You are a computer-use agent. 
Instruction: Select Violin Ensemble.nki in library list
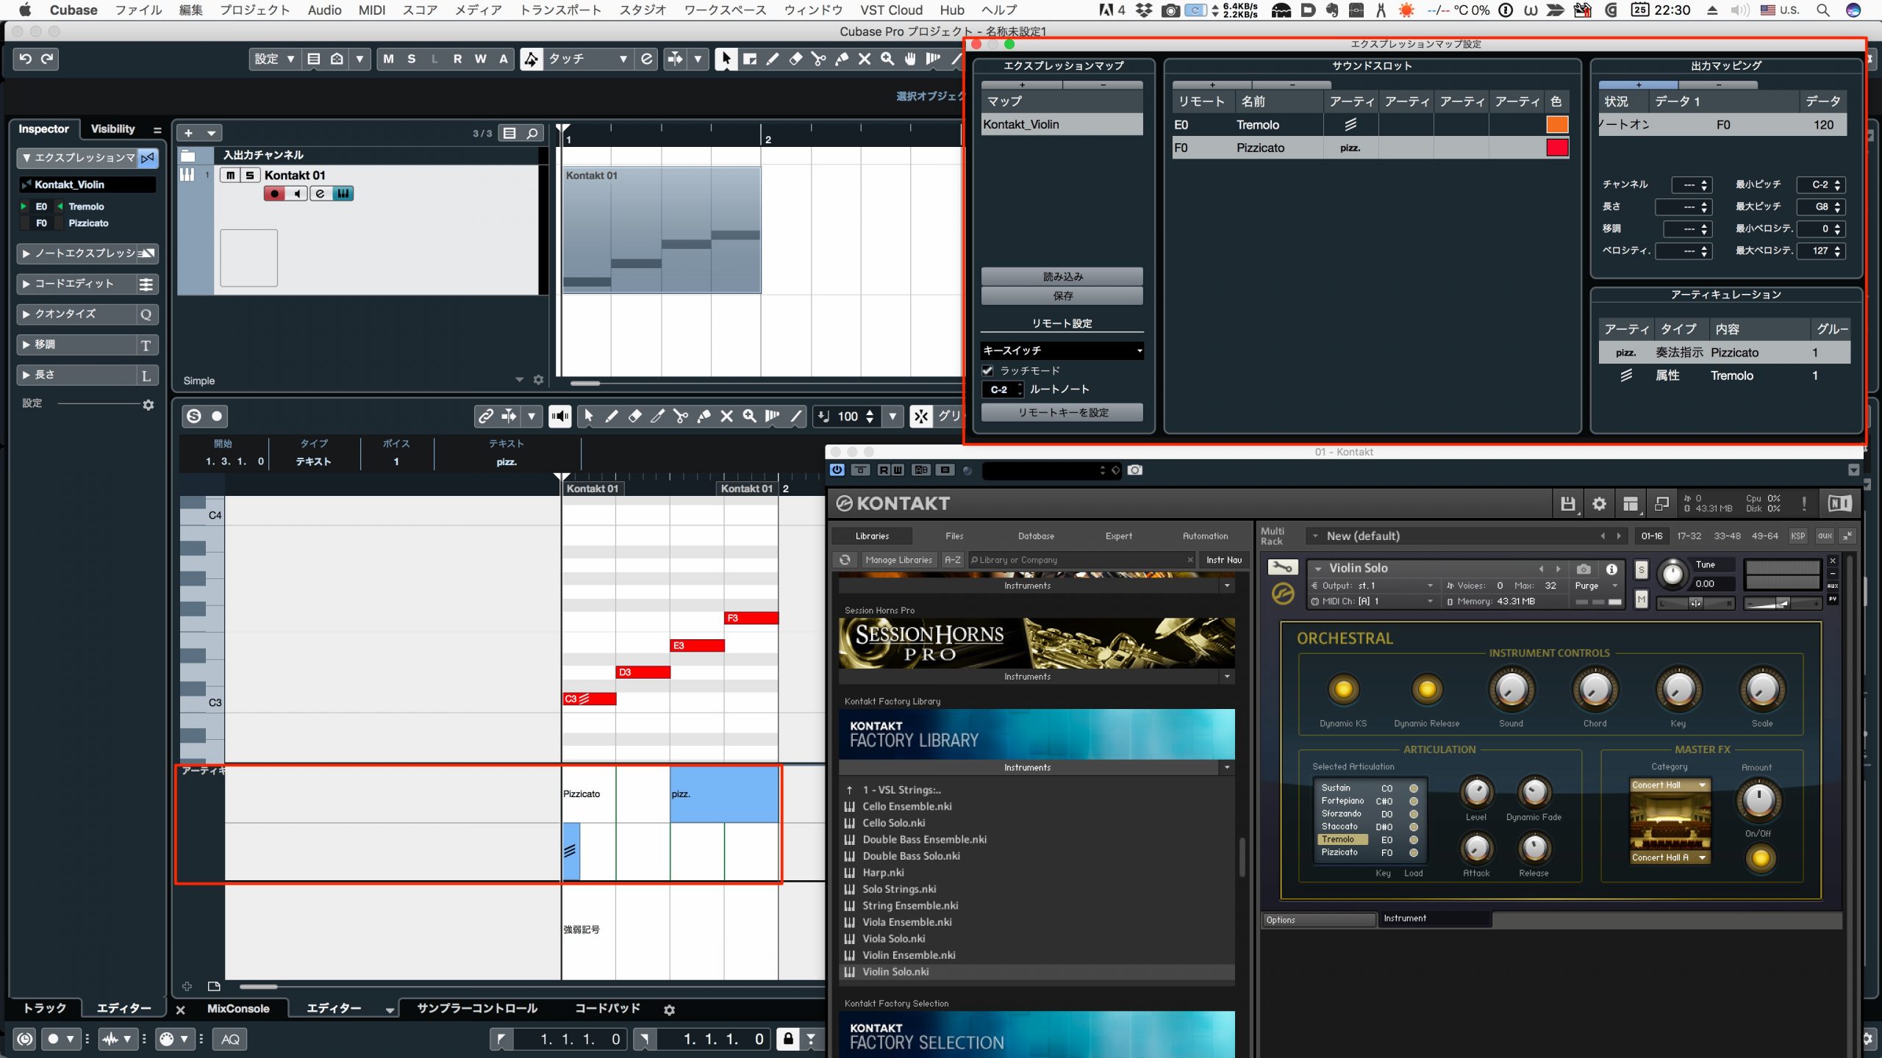tap(909, 955)
